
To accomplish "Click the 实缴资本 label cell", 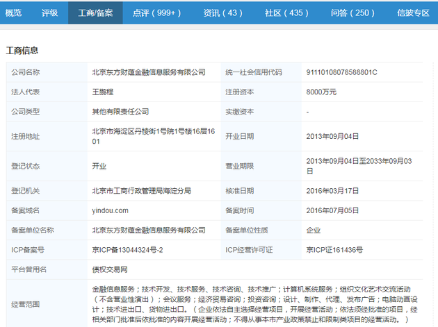I will pyautogui.click(x=261, y=112).
